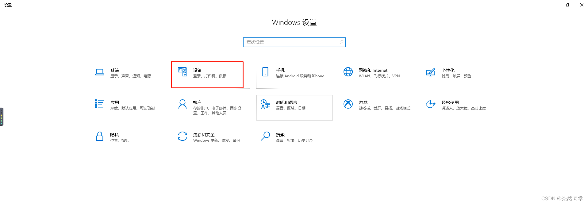Click 讲述人、放大镜、高对比度 description
588x204 pixels.
coord(464,108)
